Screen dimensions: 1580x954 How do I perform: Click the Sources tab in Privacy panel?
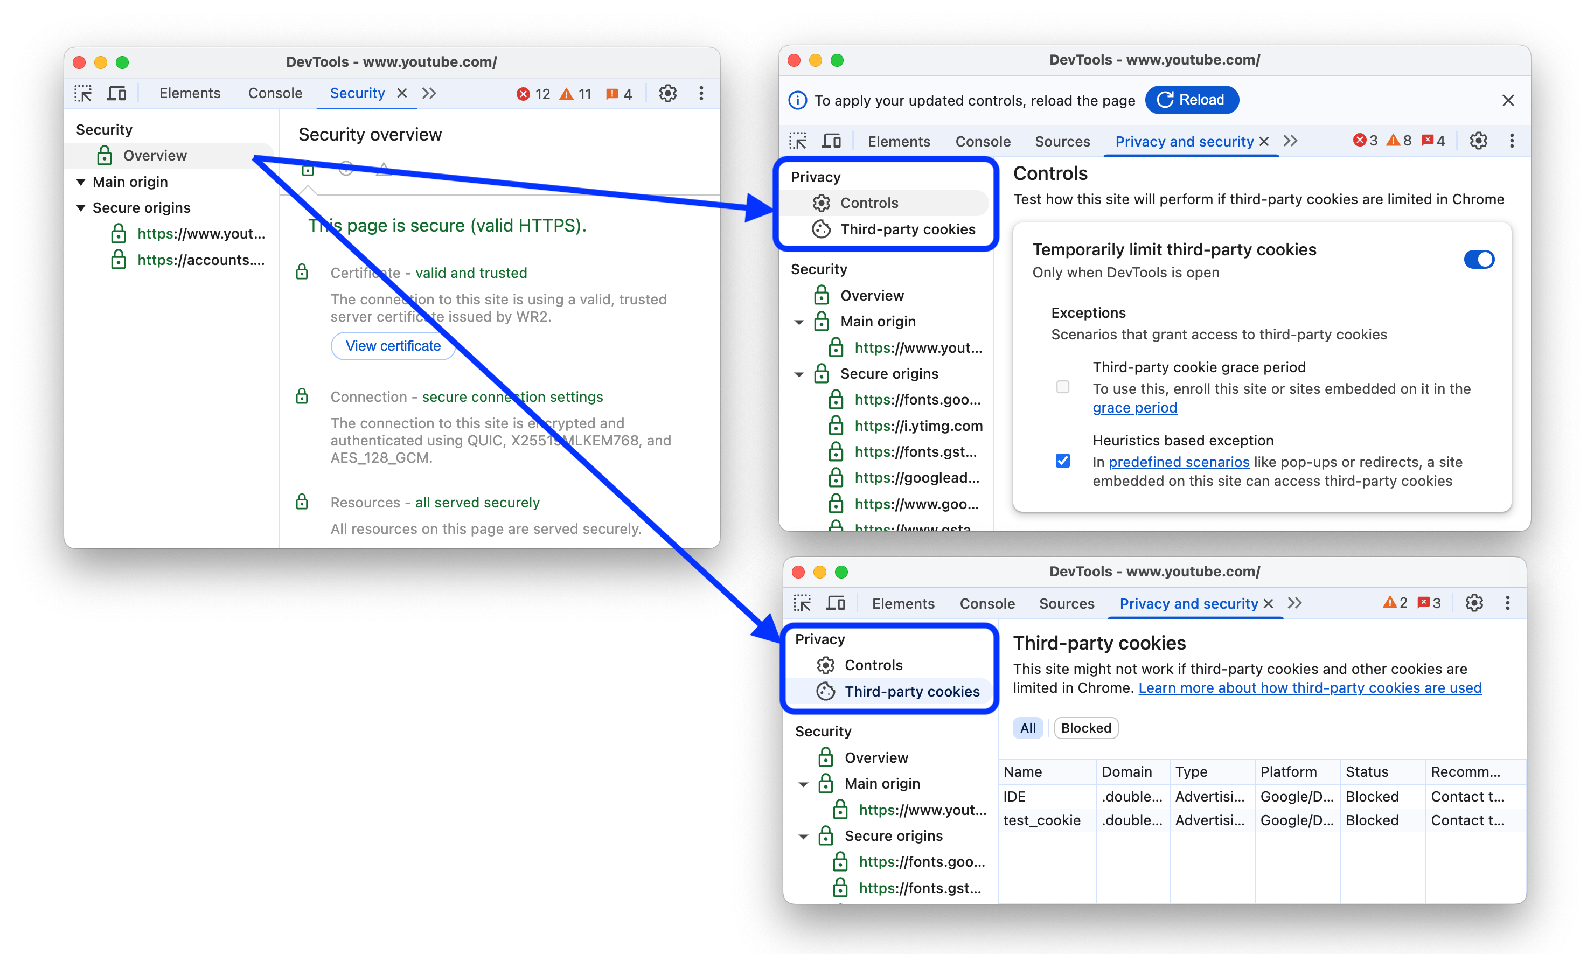1061,140
